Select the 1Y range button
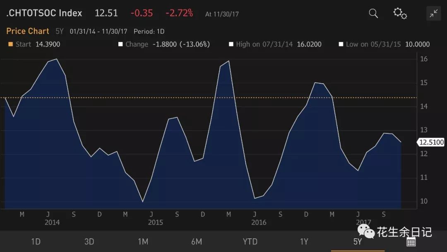 304,242
